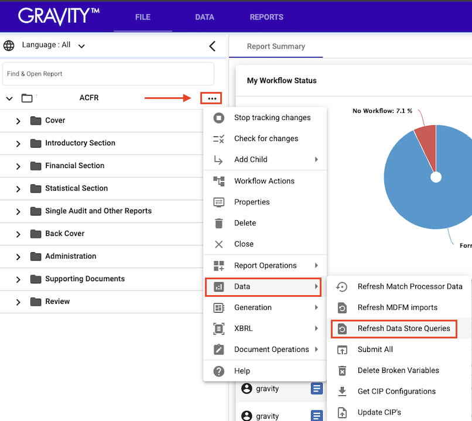
Task: Select the Financial Section tree row
Action: point(101,166)
